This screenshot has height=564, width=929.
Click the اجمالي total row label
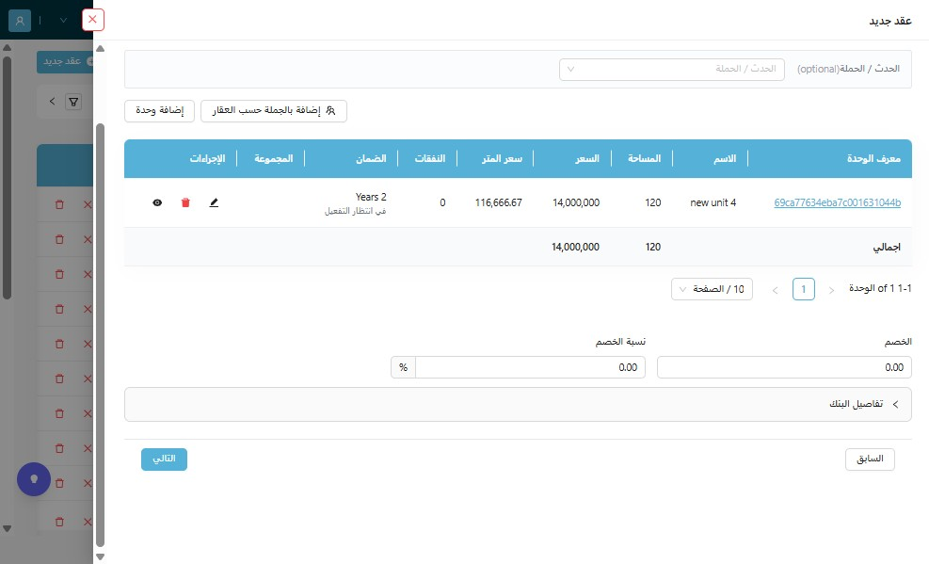pos(887,247)
